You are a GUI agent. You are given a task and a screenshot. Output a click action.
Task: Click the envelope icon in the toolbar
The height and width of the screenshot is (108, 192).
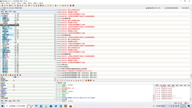pos(20,6)
